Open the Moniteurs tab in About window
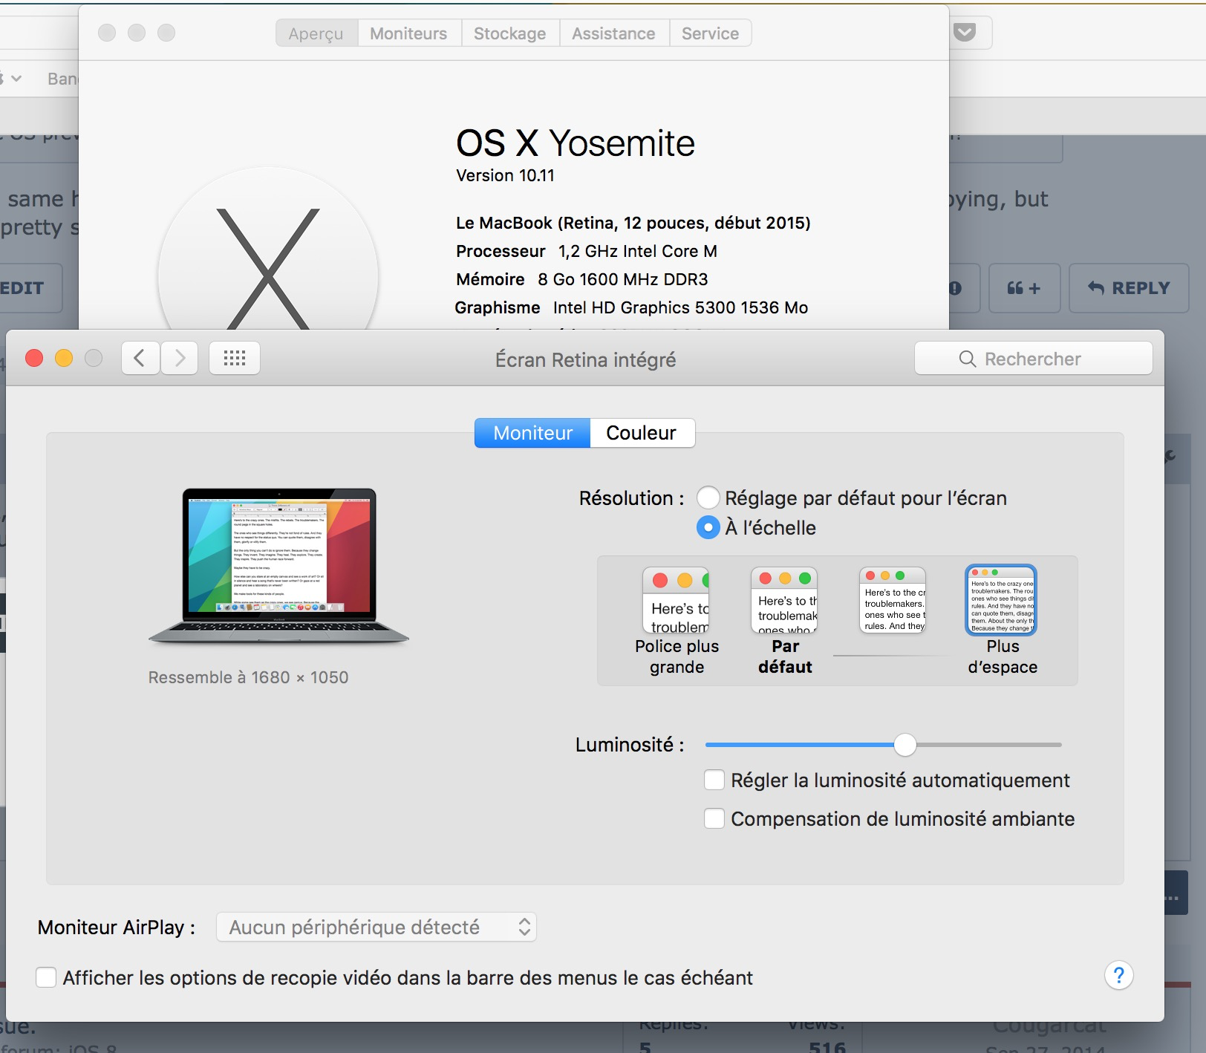Image resolution: width=1206 pixels, height=1053 pixels. (x=409, y=33)
